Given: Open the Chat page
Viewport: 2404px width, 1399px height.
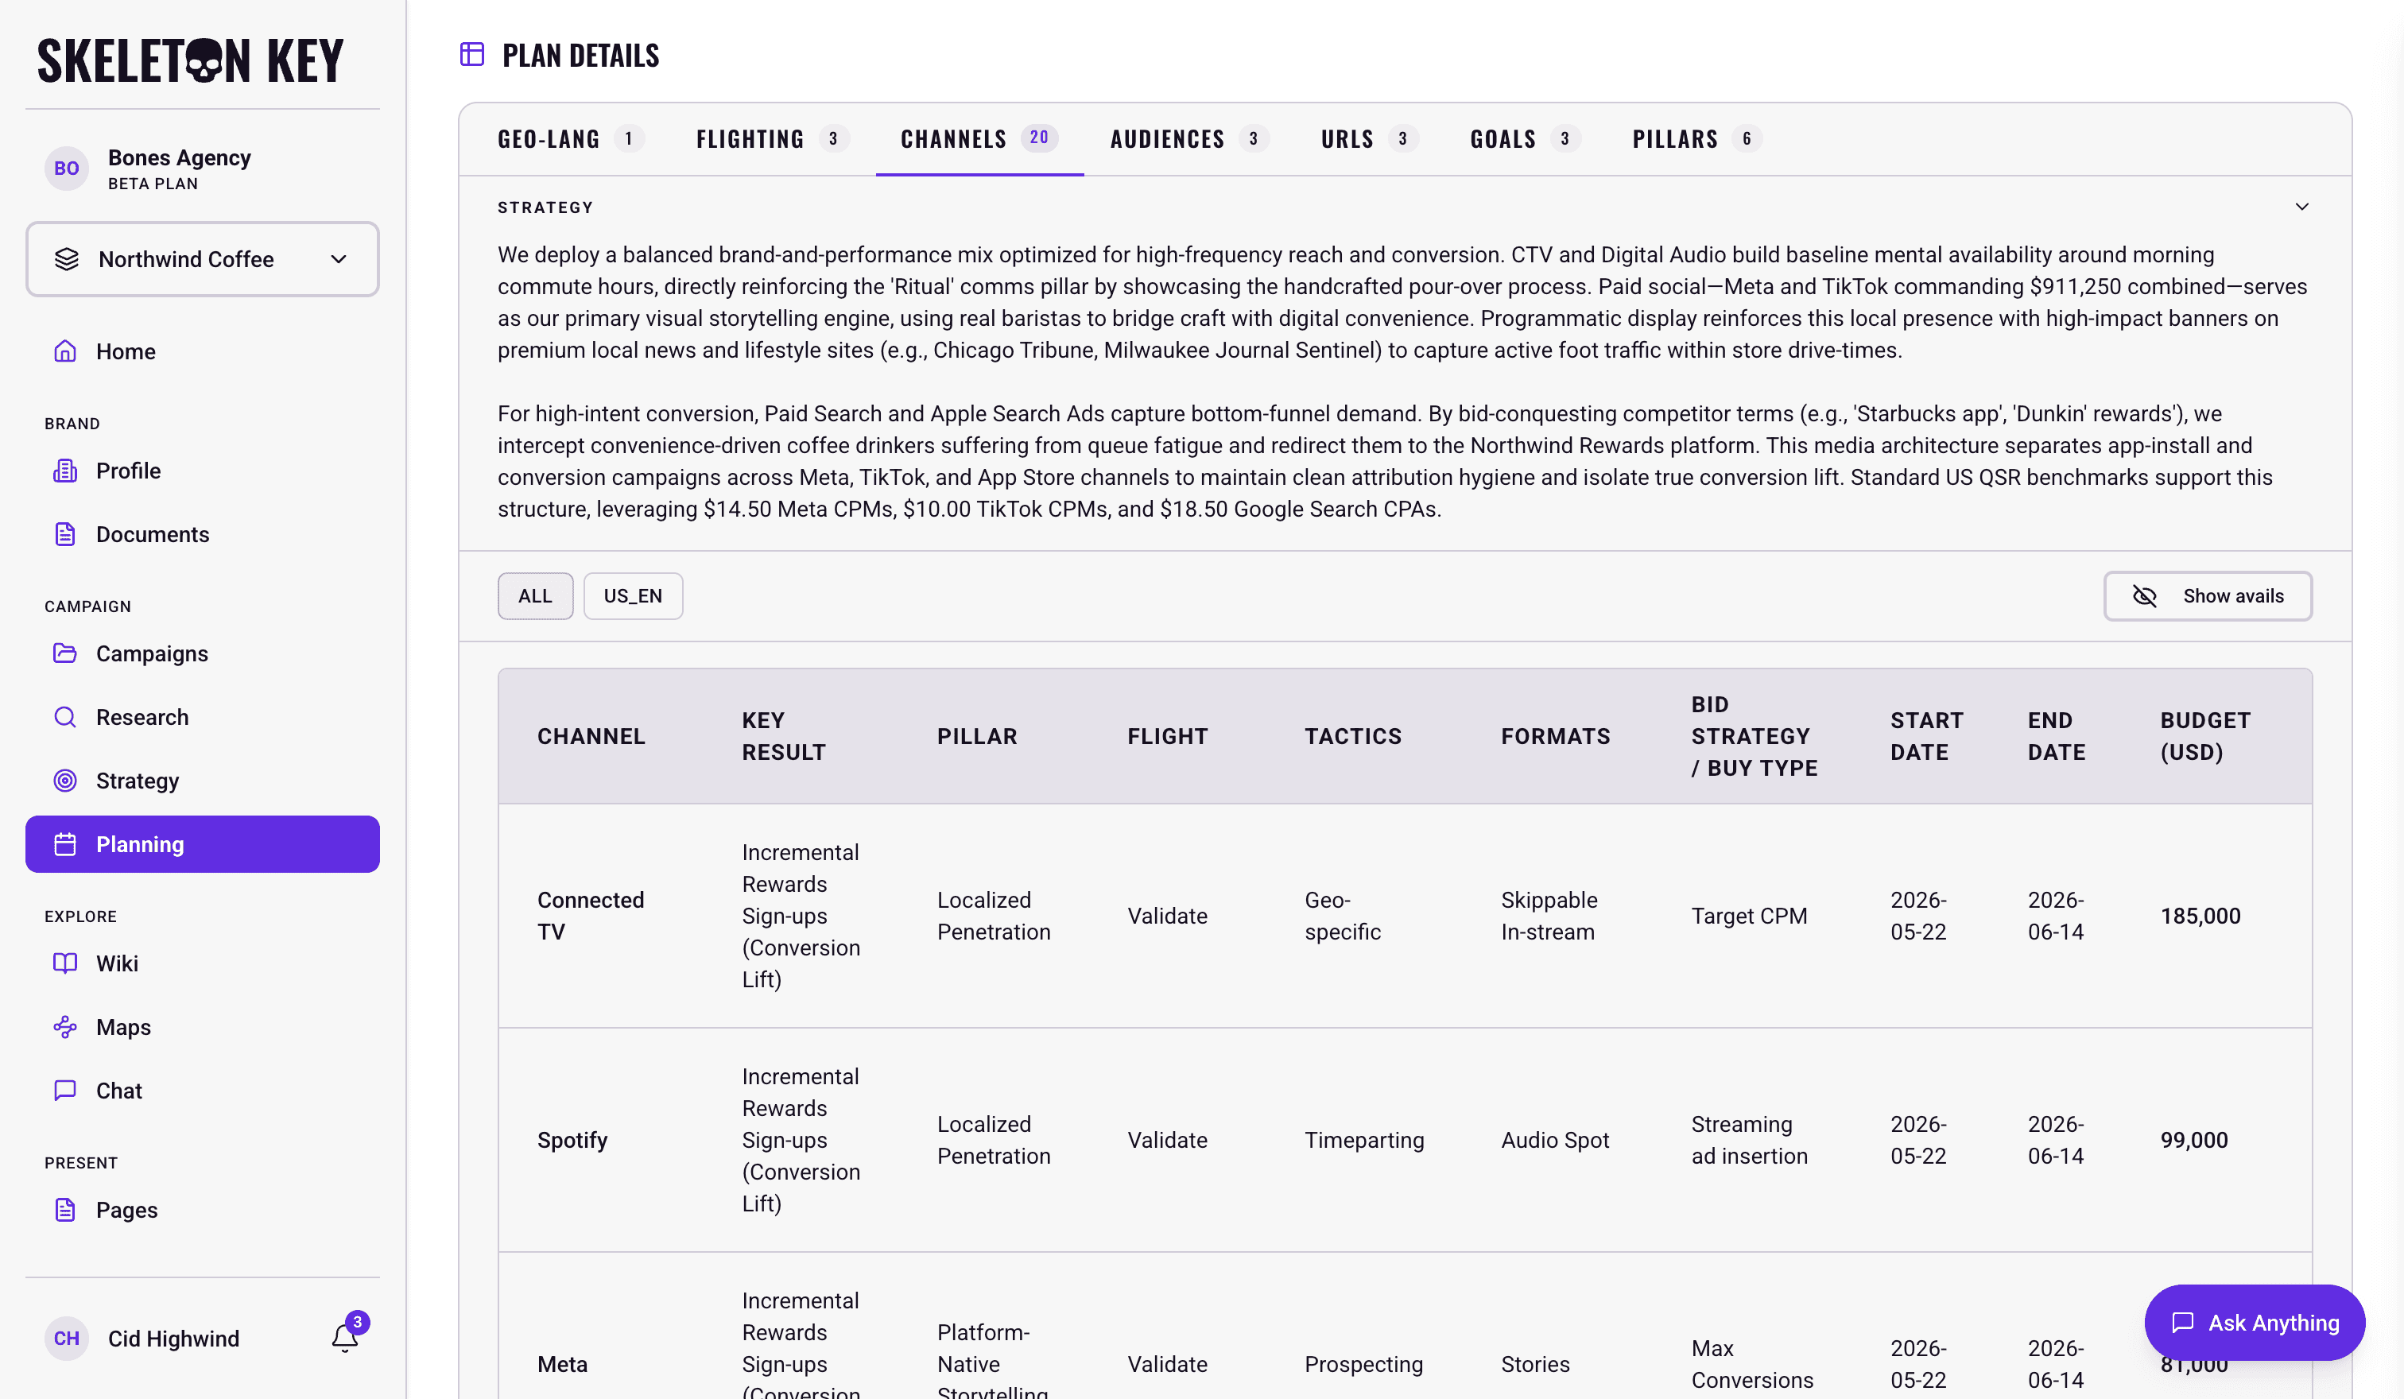Looking at the screenshot, I should click(202, 1091).
